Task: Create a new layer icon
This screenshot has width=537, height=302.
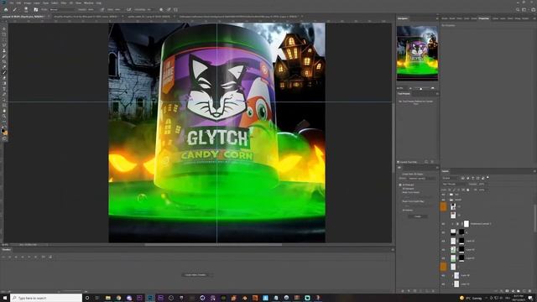Action: tap(524, 291)
